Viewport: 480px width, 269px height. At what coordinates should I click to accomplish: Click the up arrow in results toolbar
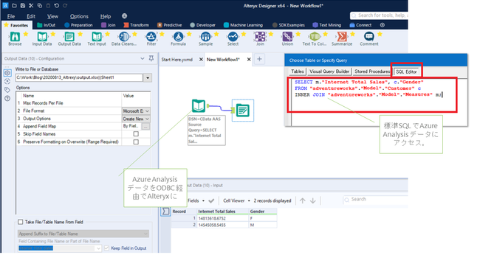(303, 201)
